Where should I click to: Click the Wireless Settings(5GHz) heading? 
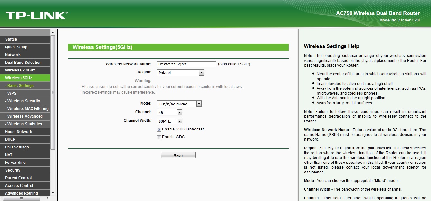pyautogui.click(x=102, y=47)
